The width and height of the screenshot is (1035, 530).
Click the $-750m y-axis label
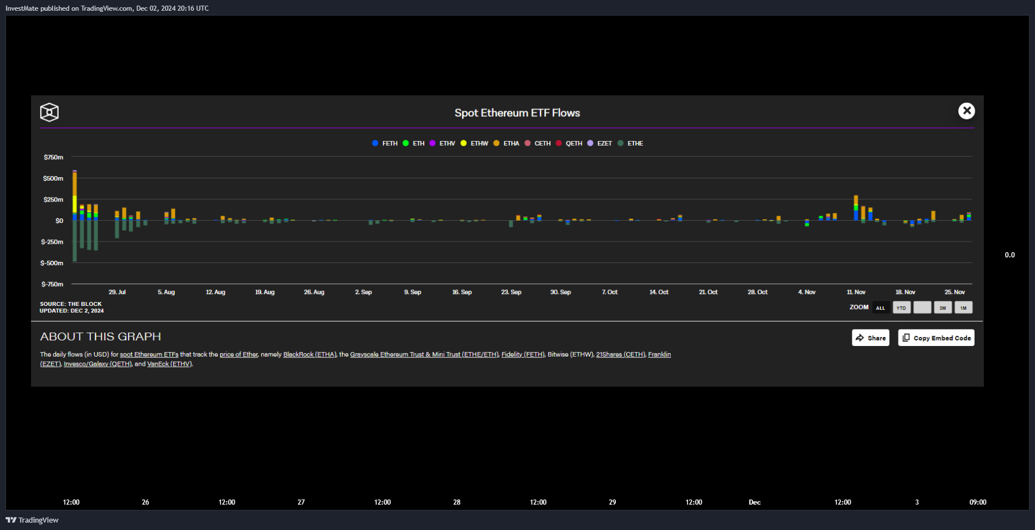52,284
